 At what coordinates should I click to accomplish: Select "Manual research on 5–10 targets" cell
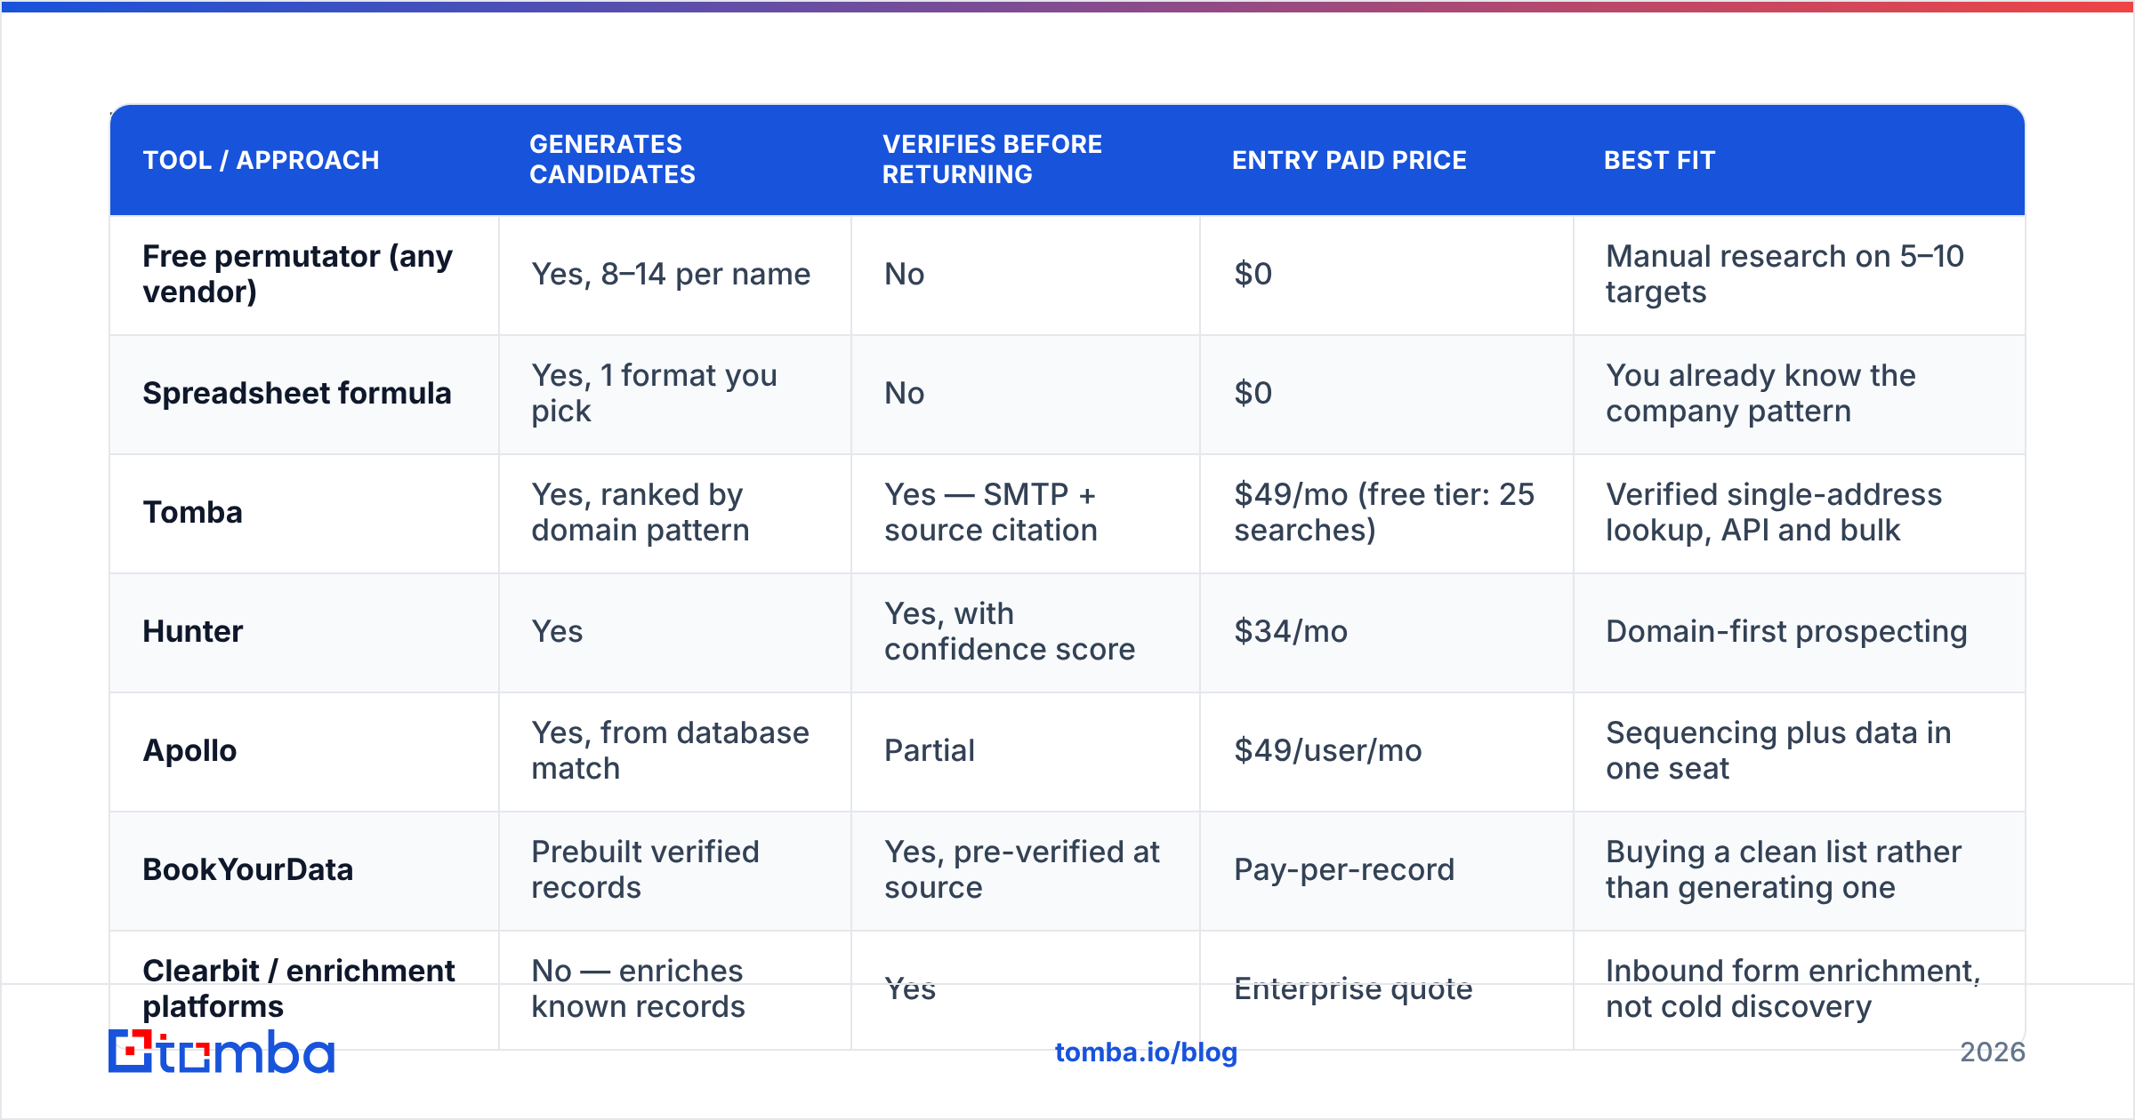[1785, 274]
